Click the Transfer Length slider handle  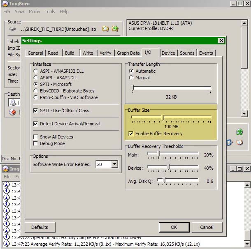(x=132, y=88)
